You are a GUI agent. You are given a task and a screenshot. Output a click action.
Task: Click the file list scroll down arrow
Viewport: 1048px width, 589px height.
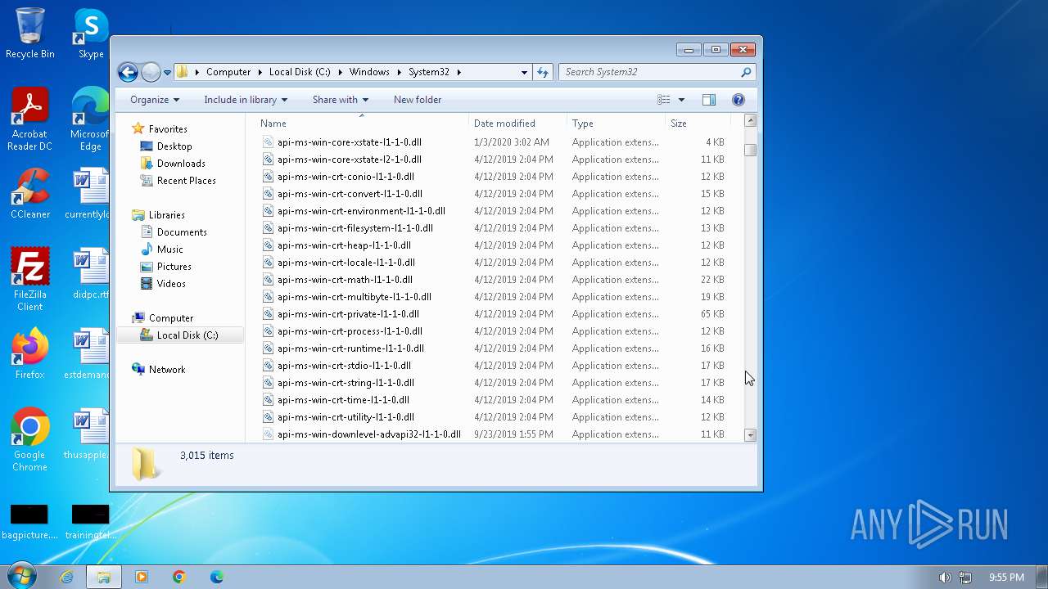click(x=750, y=435)
